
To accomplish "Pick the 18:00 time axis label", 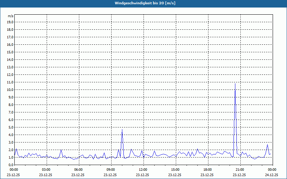I will 207,170.
